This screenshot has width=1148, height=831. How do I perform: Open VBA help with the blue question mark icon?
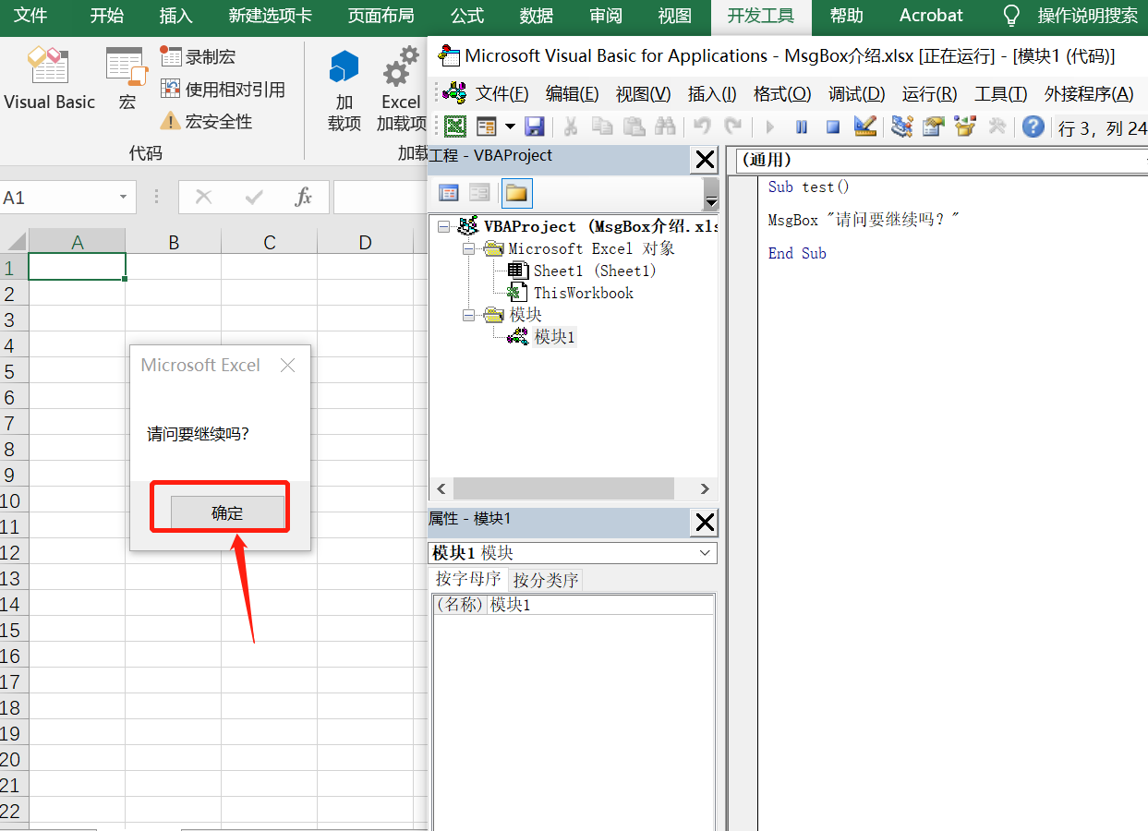[x=1033, y=126]
